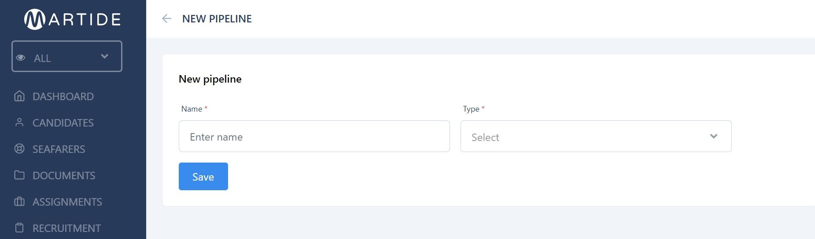
Task: Open the Type select dropdown
Action: tap(596, 136)
